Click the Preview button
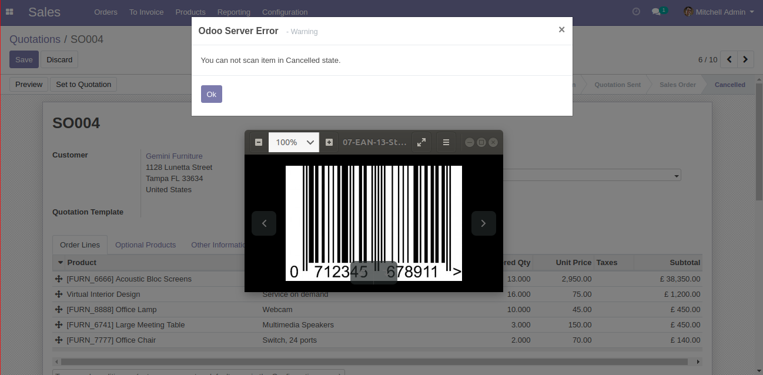The width and height of the screenshot is (763, 375). (29, 85)
